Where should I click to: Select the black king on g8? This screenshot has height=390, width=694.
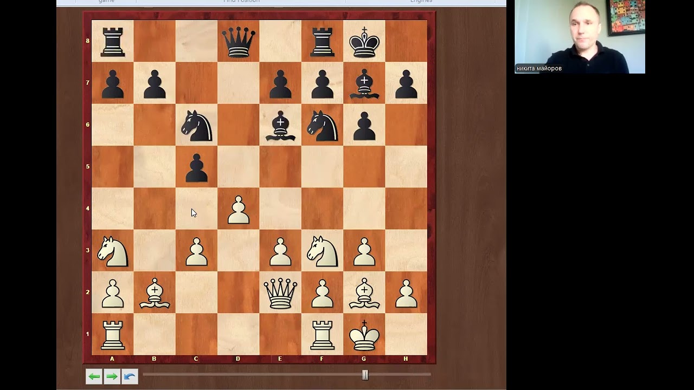click(364, 42)
